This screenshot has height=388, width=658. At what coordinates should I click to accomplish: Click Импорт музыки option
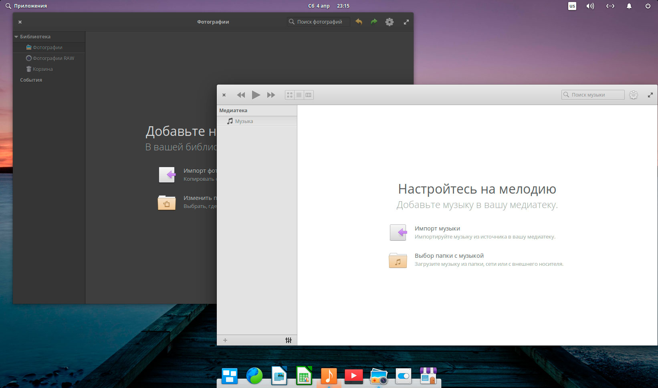point(437,228)
